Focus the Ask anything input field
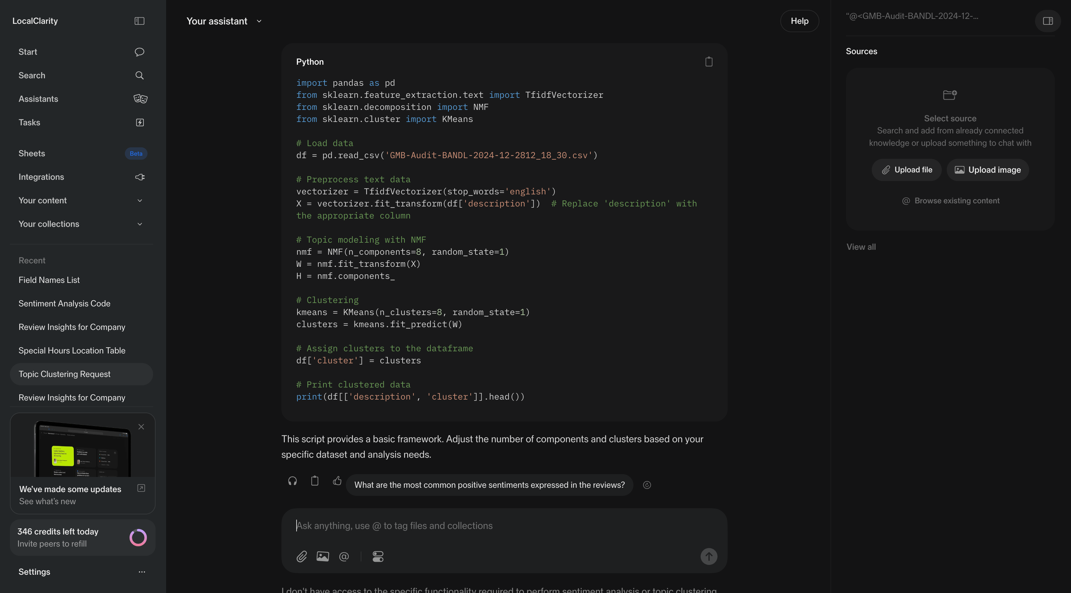The image size is (1071, 593). 504,526
